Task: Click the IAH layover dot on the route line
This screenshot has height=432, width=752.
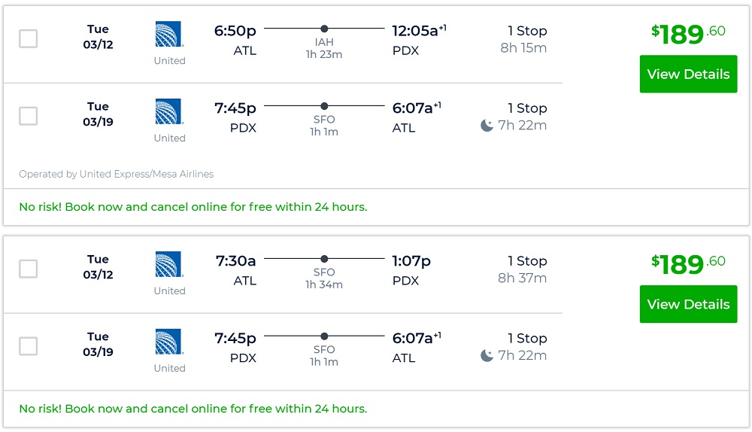Action: point(324,29)
